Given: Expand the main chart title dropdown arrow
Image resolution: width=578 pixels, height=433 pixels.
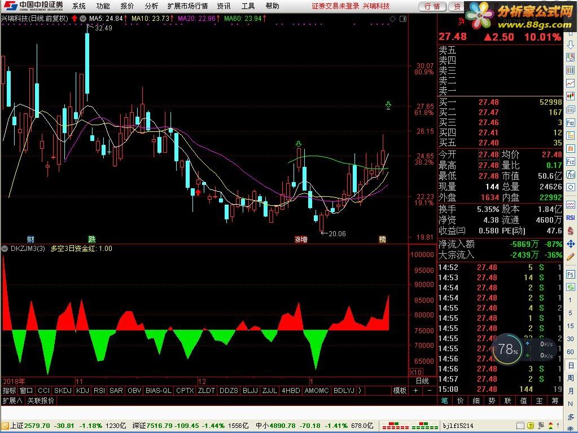Looking at the screenshot, I should (83, 19).
